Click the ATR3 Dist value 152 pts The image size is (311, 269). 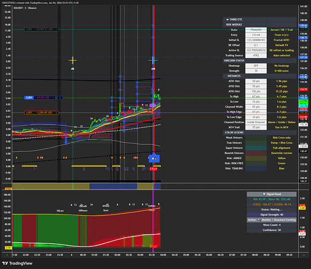pyautogui.click(x=256, y=91)
